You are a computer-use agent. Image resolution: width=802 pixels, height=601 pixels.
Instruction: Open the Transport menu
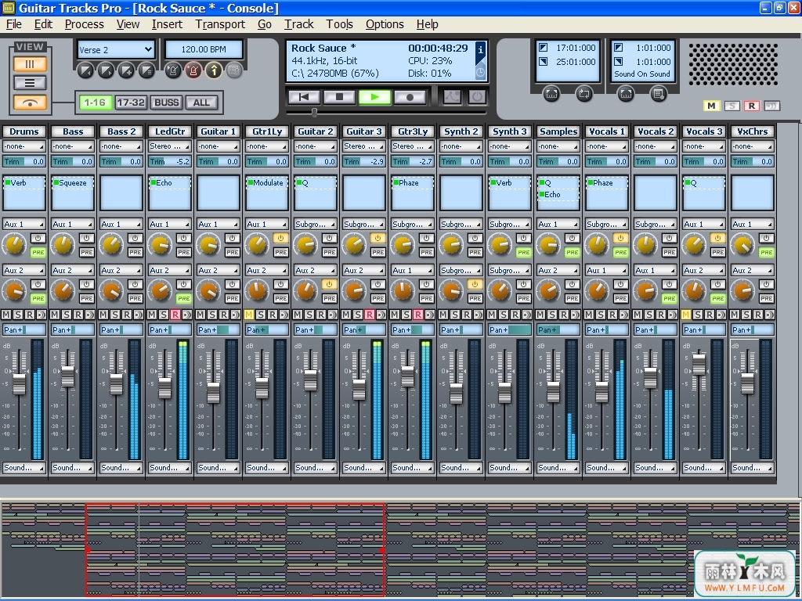coord(220,24)
